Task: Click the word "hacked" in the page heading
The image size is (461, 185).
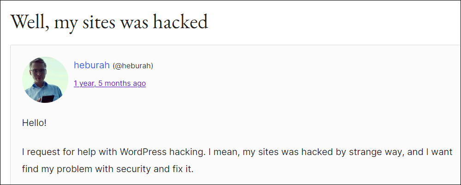Action: [x=180, y=22]
